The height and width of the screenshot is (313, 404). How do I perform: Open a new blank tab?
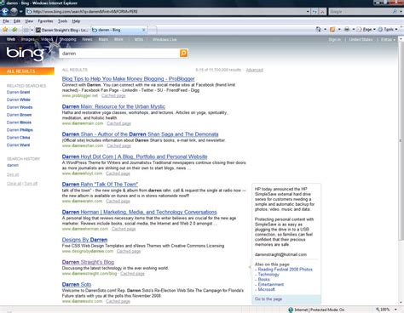coord(153,30)
